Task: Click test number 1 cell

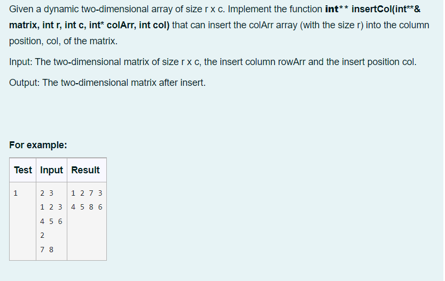Action: [15, 193]
